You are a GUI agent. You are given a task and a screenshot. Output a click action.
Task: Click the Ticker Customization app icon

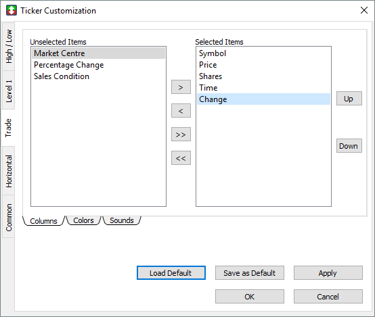pos(12,11)
